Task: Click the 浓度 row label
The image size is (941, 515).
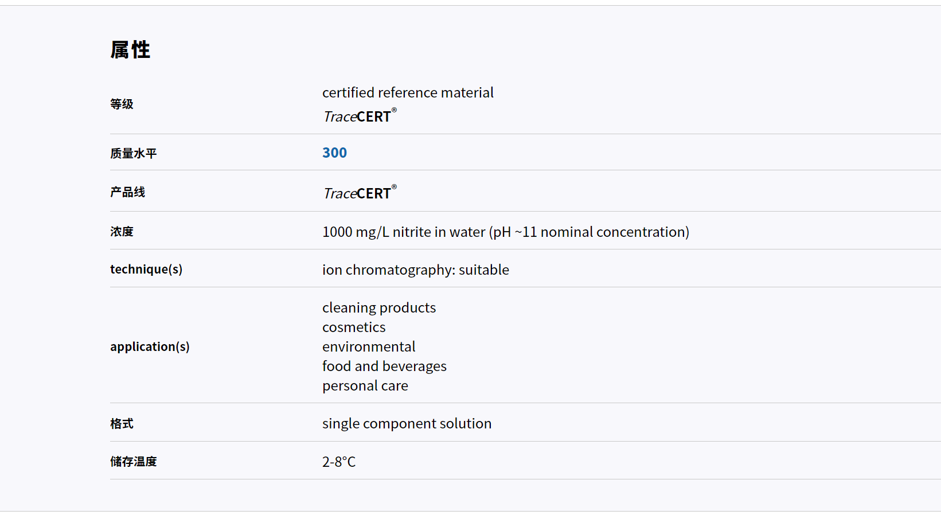Action: click(x=122, y=231)
